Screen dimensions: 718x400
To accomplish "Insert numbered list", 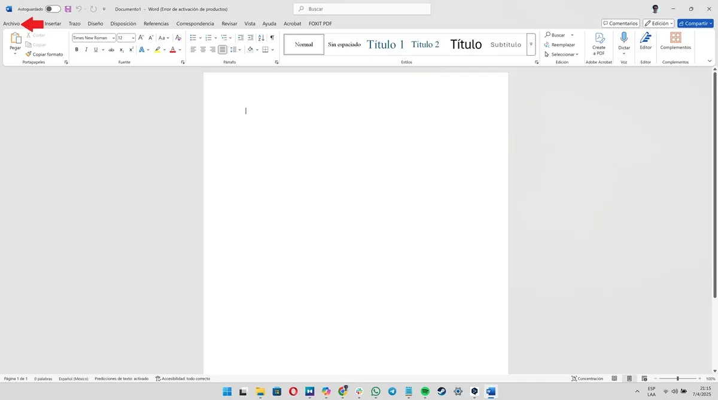I will 208,38.
